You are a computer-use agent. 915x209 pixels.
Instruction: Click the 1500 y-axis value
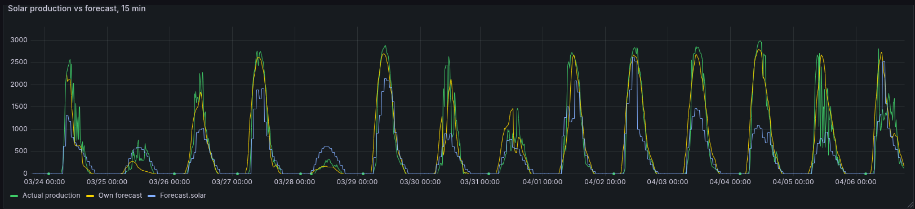coord(19,106)
